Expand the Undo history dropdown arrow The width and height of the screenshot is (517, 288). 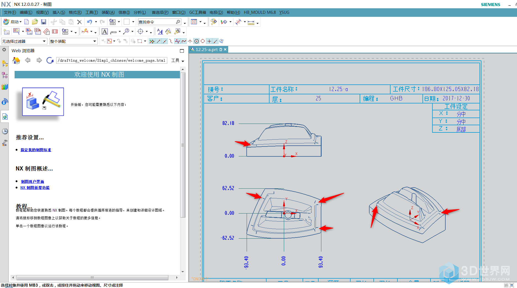(96, 22)
